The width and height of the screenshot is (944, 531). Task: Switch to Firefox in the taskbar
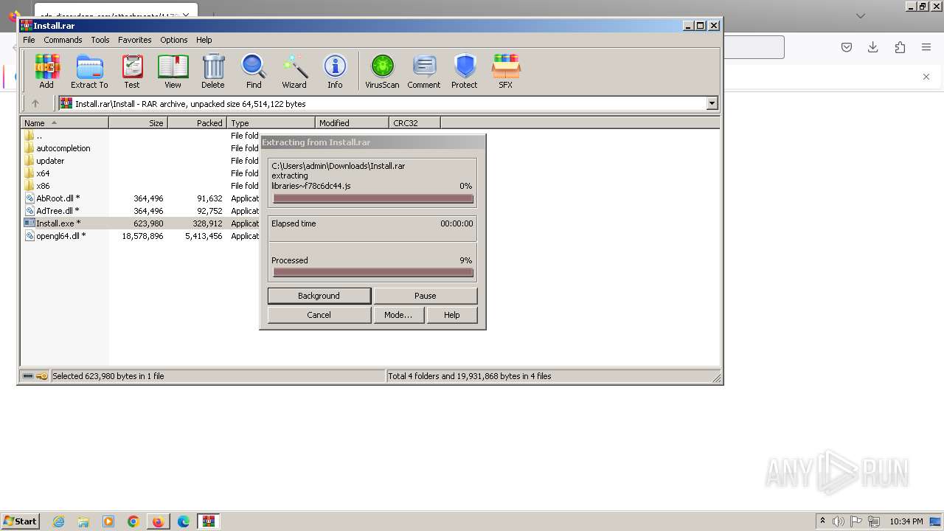159,521
